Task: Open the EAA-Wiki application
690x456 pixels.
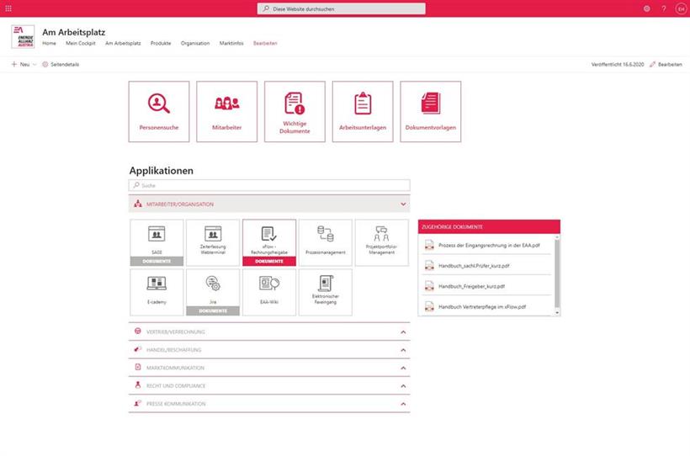Action: click(x=268, y=292)
